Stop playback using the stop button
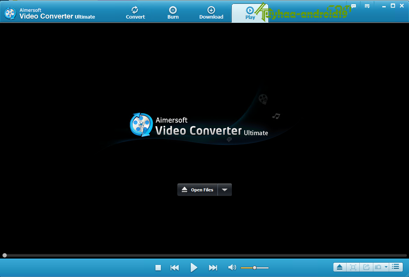The width and height of the screenshot is (409, 277). click(x=158, y=267)
